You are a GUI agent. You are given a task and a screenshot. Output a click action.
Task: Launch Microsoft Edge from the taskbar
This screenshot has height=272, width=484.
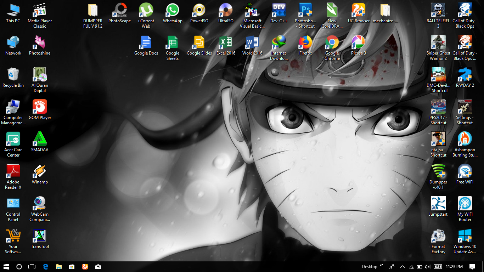(45, 267)
